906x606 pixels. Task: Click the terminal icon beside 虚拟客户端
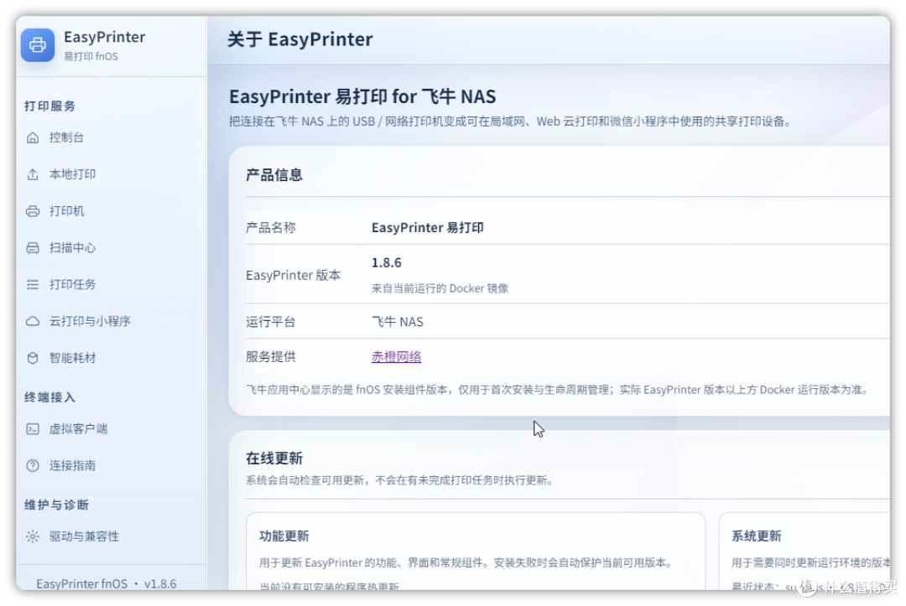coord(33,429)
